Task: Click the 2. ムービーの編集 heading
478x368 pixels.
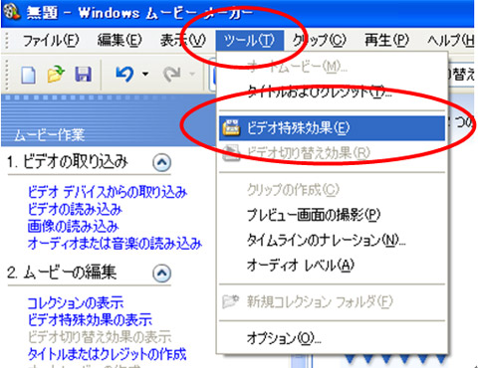Action: click(62, 273)
